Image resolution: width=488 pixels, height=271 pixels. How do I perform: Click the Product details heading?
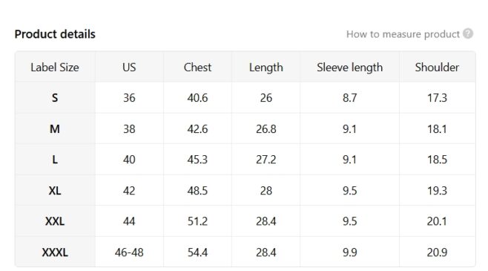(55, 34)
